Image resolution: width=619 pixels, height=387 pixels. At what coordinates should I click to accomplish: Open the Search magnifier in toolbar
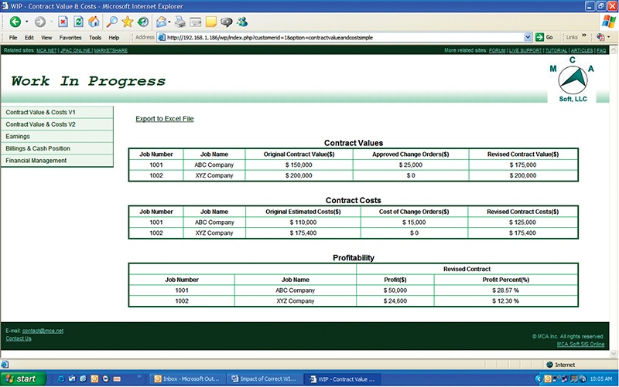(x=112, y=22)
